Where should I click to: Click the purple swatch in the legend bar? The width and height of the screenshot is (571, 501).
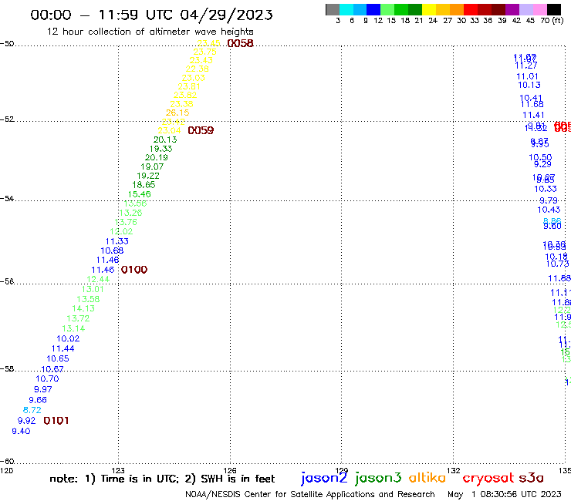[x=512, y=9]
